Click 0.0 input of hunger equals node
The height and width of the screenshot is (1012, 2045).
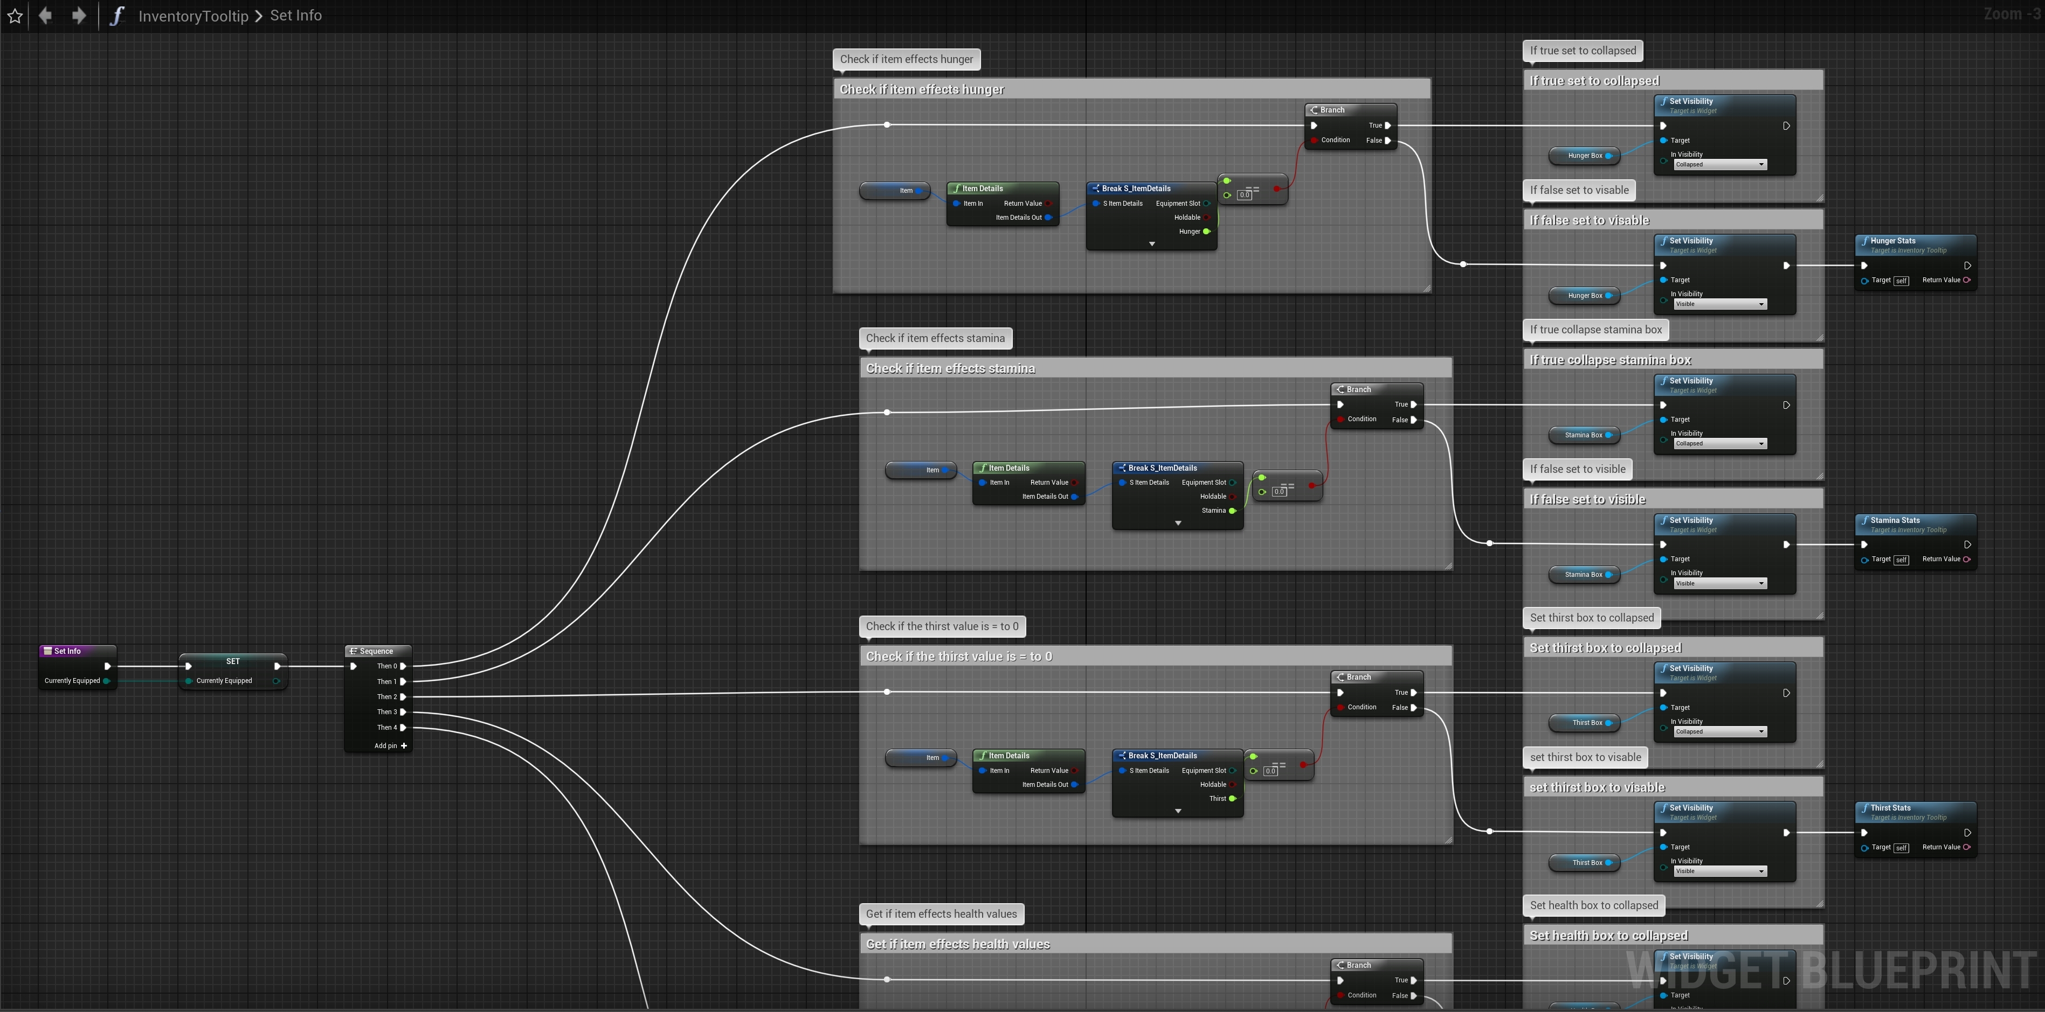point(1245,195)
